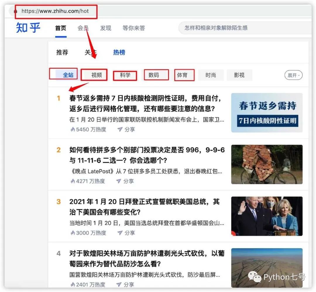Switch to the 关注 tab

(90, 52)
